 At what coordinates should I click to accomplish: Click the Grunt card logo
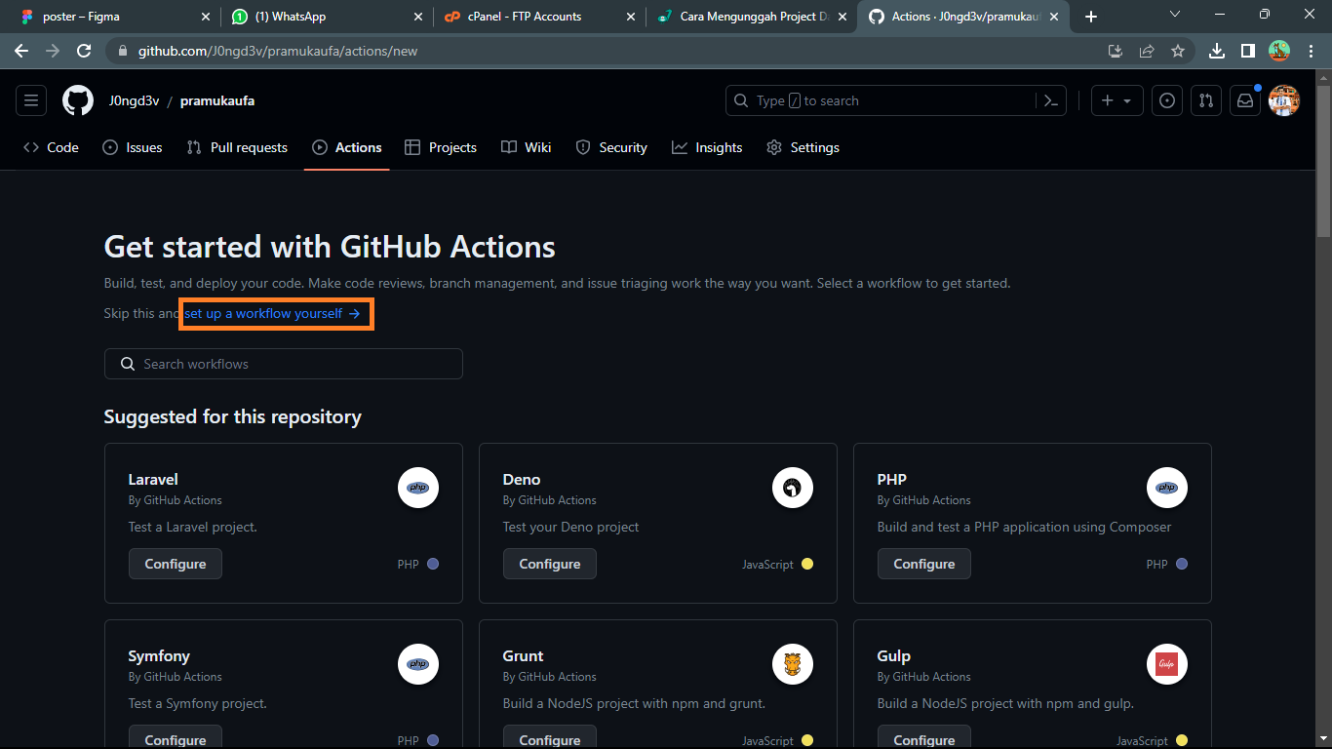tap(793, 664)
